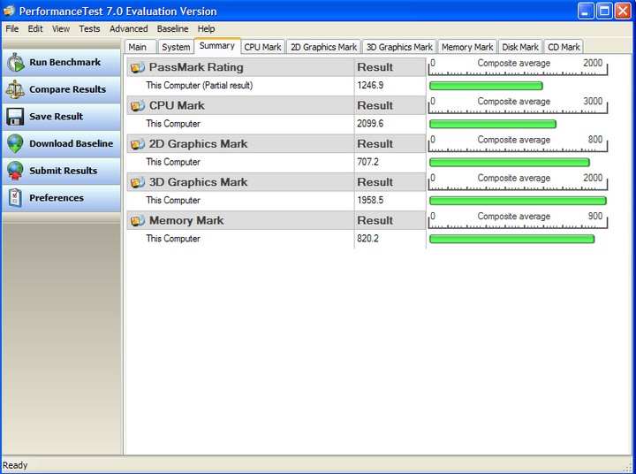Open the File menu
The height and width of the screenshot is (474, 636).
12,29
